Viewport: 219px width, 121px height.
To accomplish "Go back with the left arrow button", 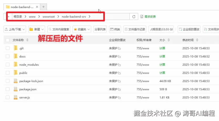I will (8, 17).
